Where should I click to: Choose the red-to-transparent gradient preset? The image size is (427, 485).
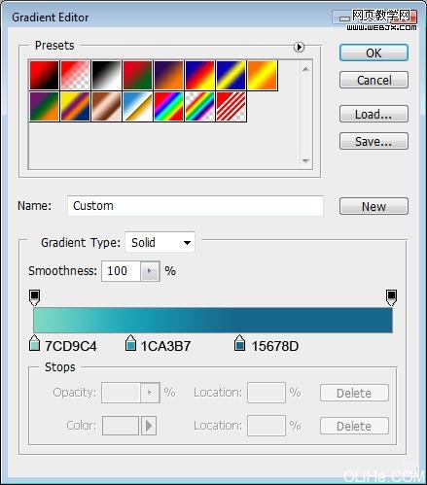pyautogui.click(x=75, y=75)
